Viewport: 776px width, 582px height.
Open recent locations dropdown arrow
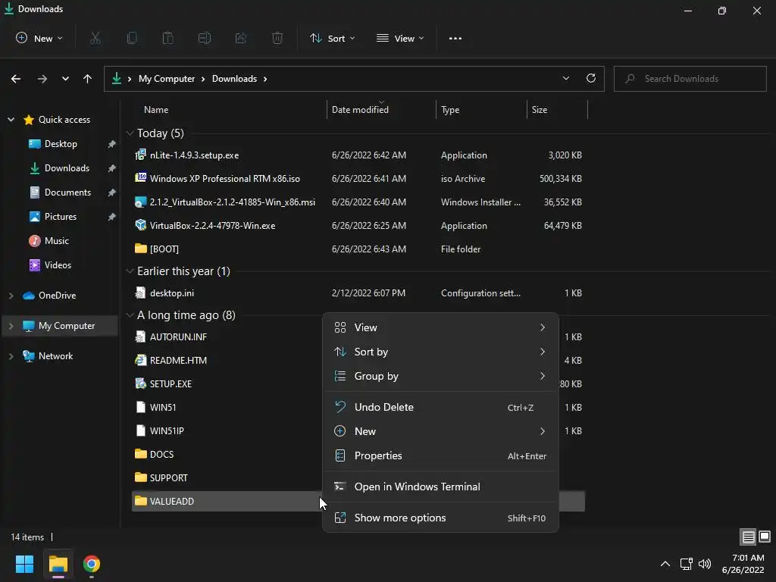pyautogui.click(x=65, y=79)
